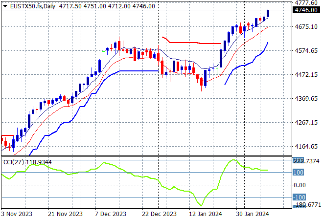Click the 4675.10 price axis label
This screenshot has height=220, width=323.
click(306, 26)
